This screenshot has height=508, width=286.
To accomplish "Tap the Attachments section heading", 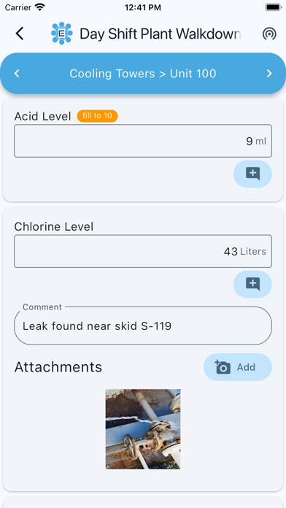I will pyautogui.click(x=58, y=367).
